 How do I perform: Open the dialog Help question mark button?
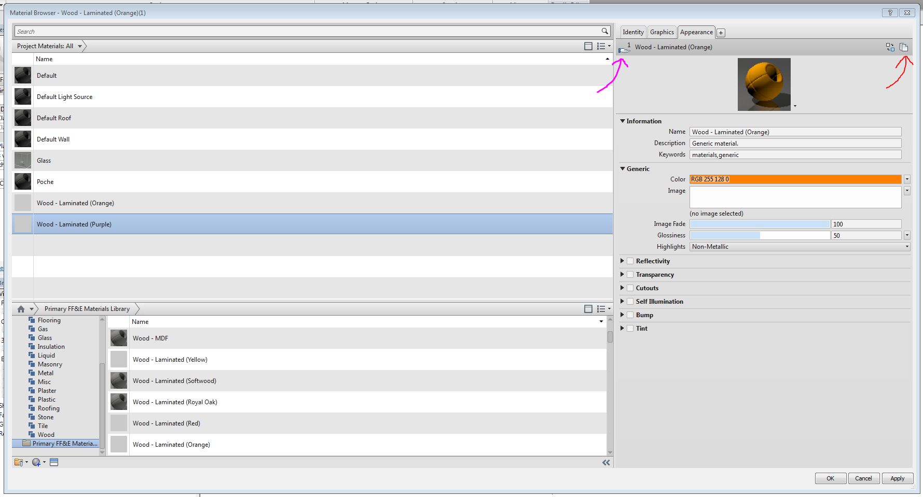pos(890,12)
